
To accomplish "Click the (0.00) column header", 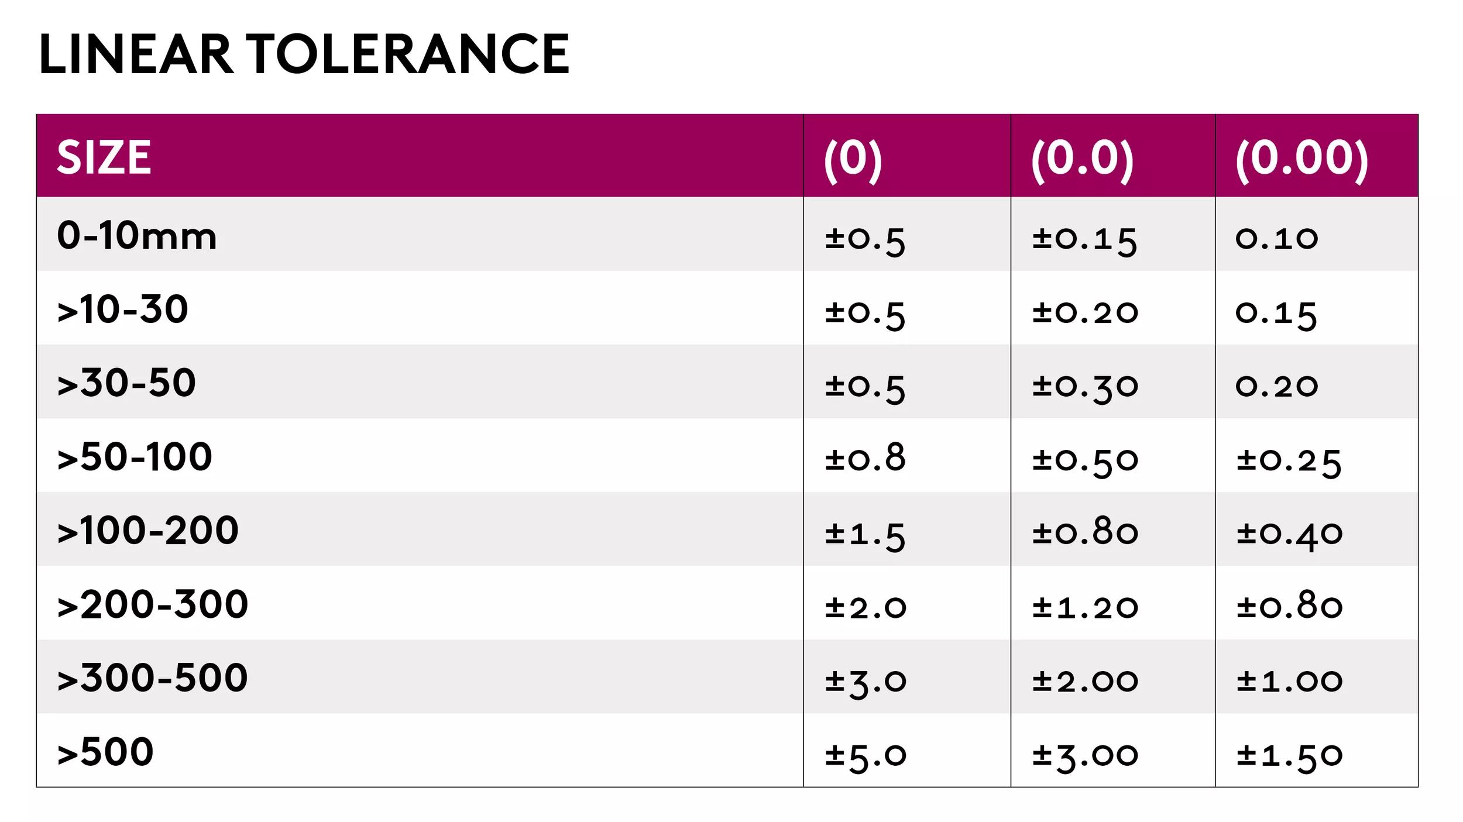I will (x=1301, y=158).
